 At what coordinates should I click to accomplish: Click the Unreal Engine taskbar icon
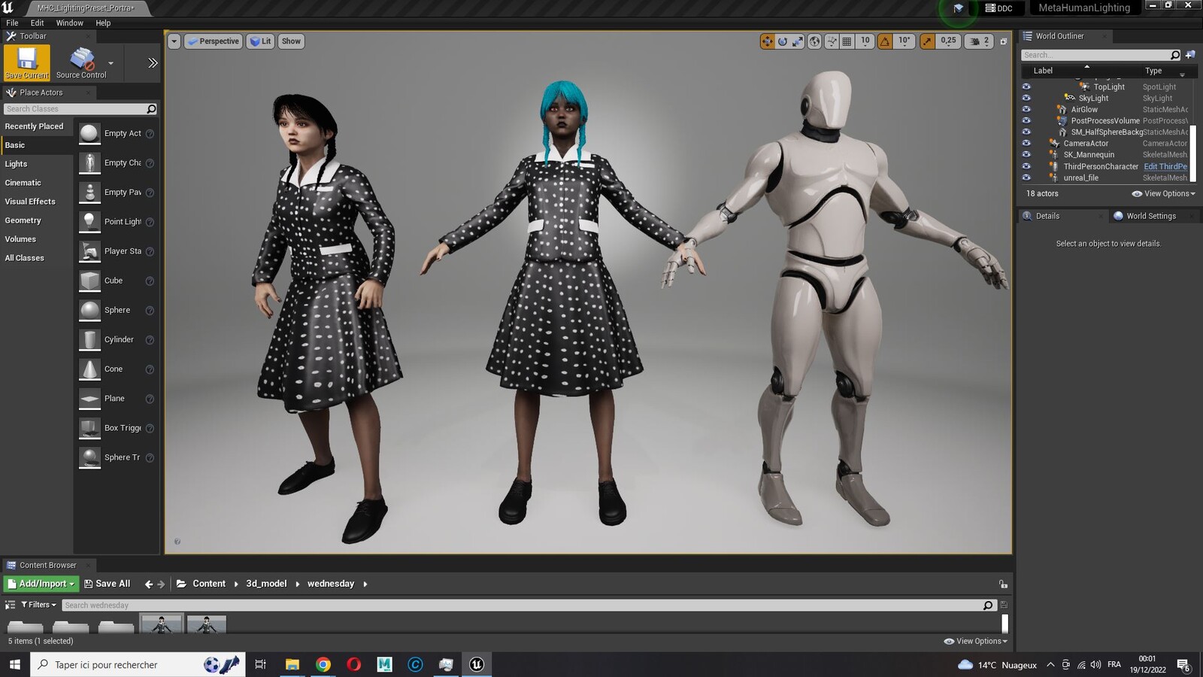point(477,664)
